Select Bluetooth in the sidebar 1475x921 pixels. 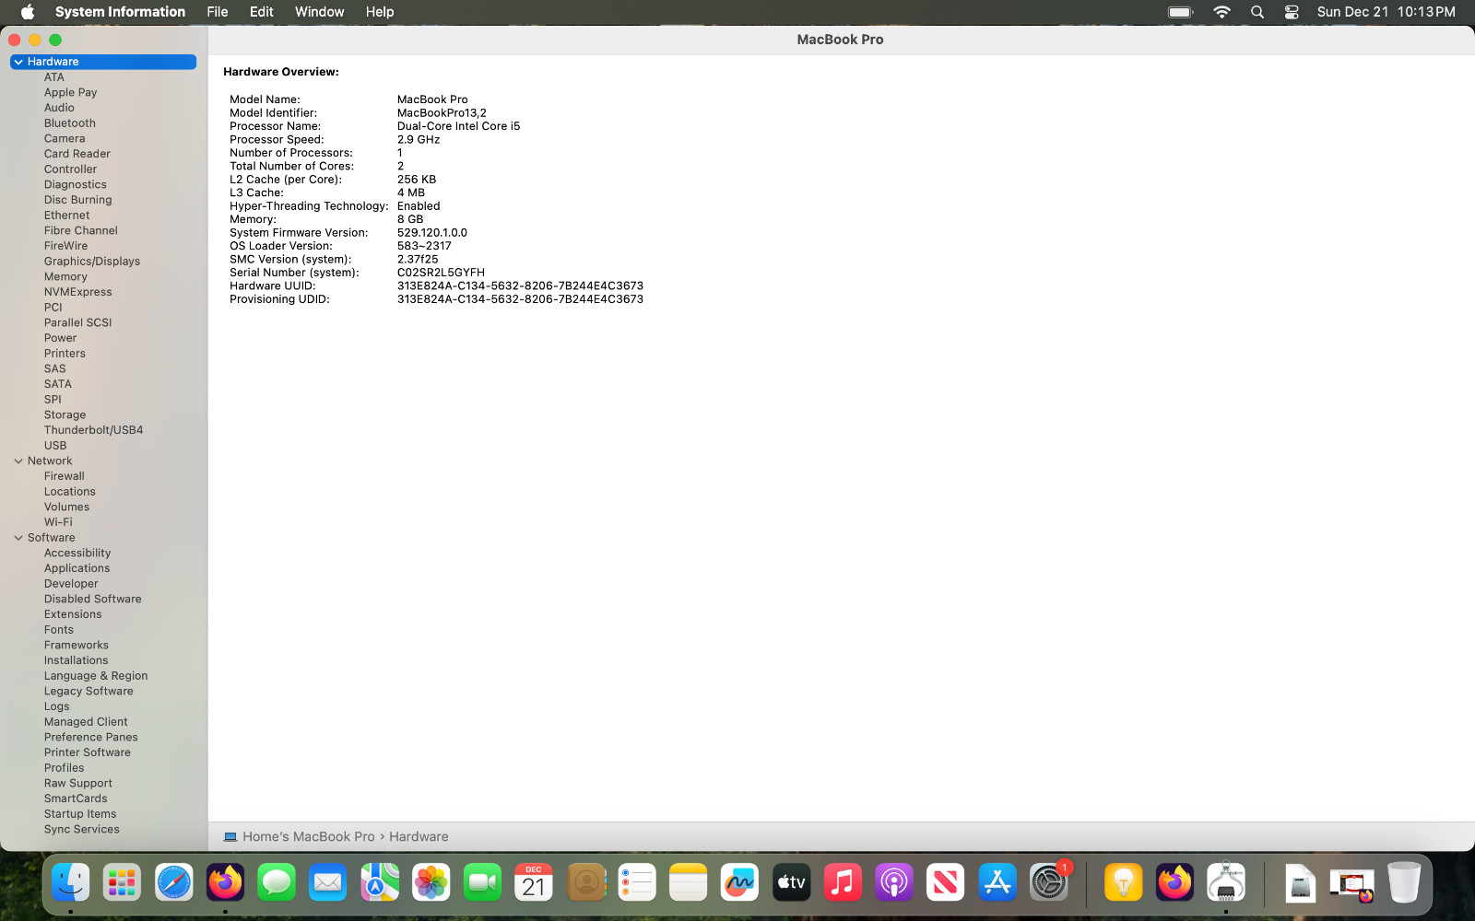click(x=70, y=123)
